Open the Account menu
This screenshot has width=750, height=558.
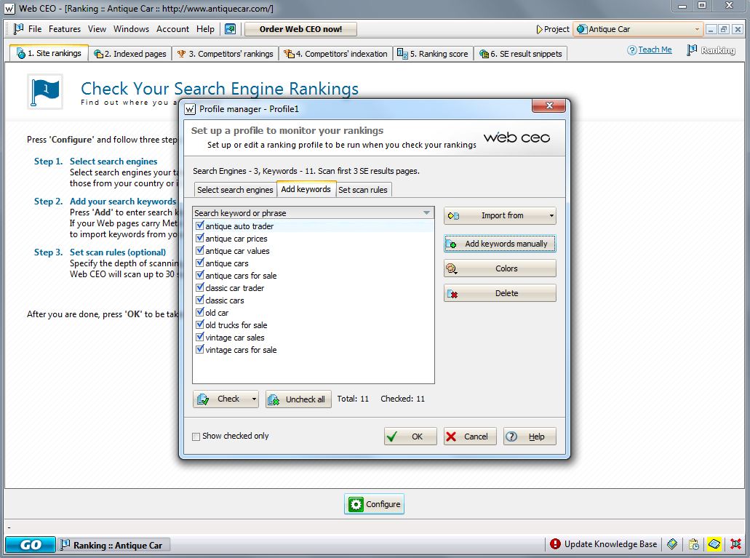coord(172,29)
